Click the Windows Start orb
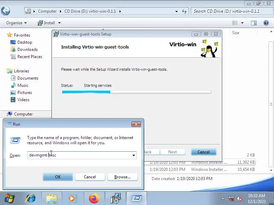The width and height of the screenshot is (274, 205). [10, 199]
